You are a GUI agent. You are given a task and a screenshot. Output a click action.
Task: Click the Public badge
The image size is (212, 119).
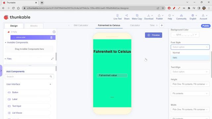pyautogui.click(x=206, y=26)
